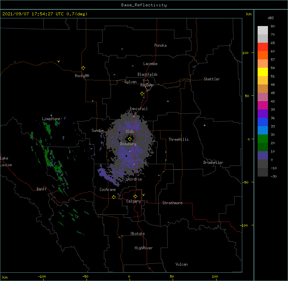Select the RockyMH label
288x281 pixels.
82,76
